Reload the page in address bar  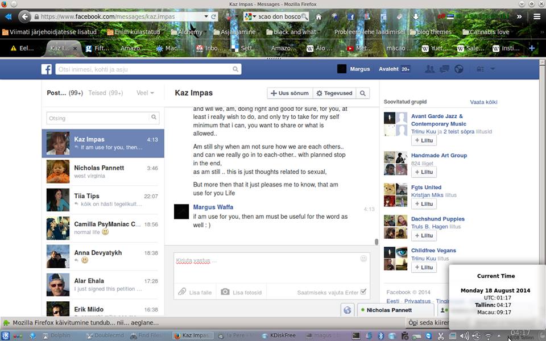213,16
